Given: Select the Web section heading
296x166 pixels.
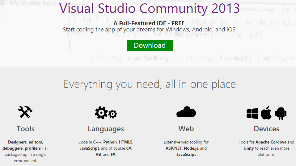Looking at the screenshot, I should (186, 129).
